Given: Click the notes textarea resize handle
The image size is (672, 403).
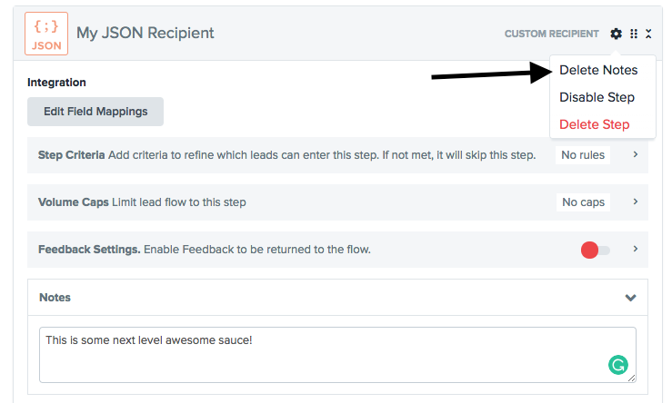Looking at the screenshot, I should (631, 378).
